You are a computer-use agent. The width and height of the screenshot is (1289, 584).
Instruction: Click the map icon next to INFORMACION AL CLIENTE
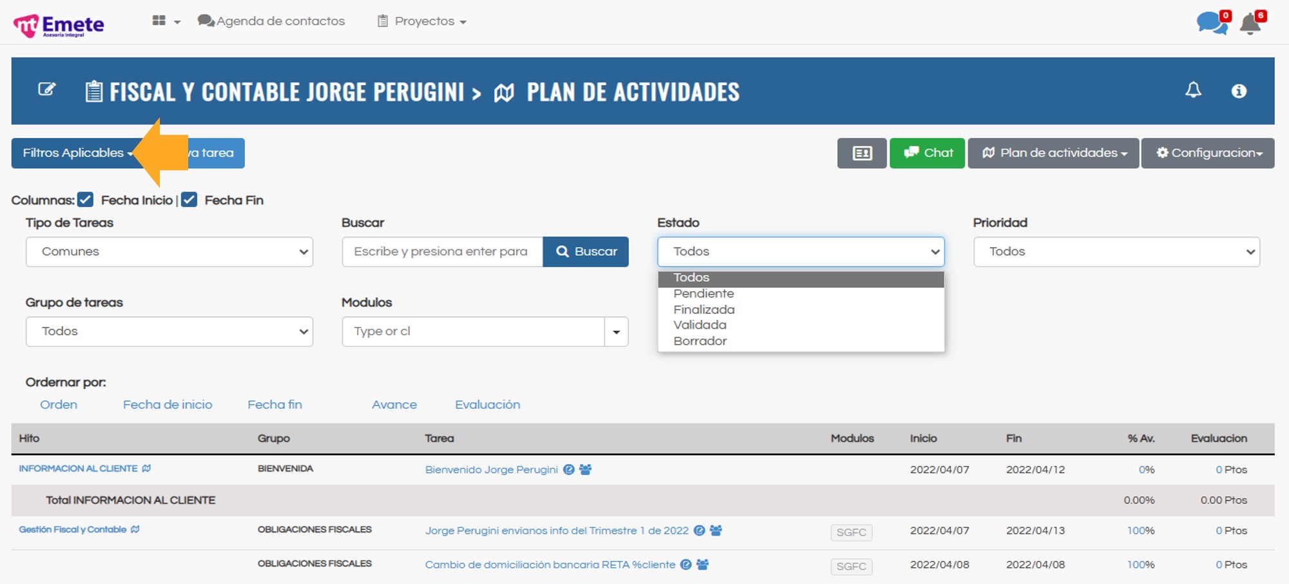click(x=146, y=469)
